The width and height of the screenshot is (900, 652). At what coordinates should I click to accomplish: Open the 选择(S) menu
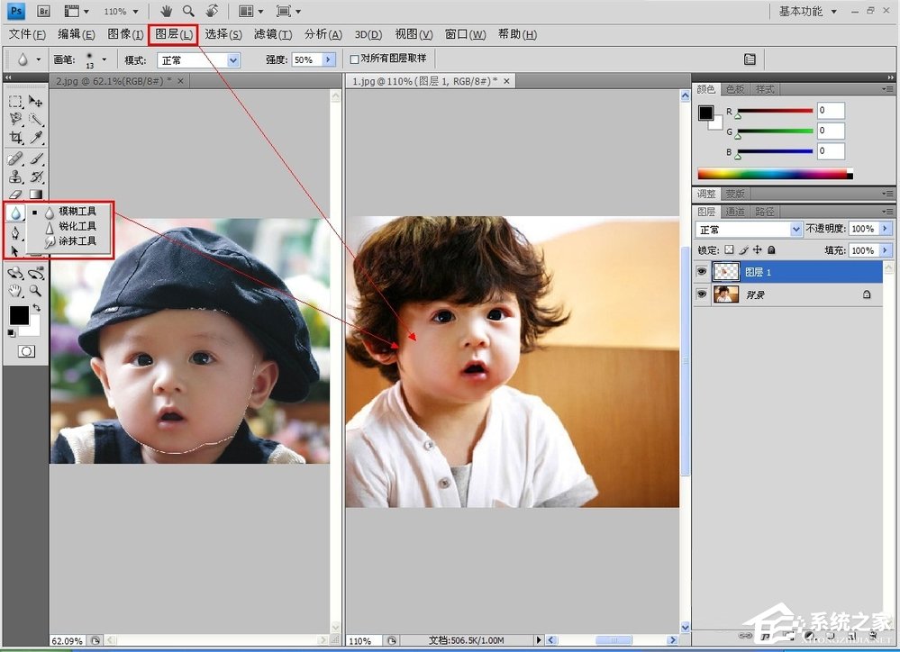pyautogui.click(x=223, y=34)
